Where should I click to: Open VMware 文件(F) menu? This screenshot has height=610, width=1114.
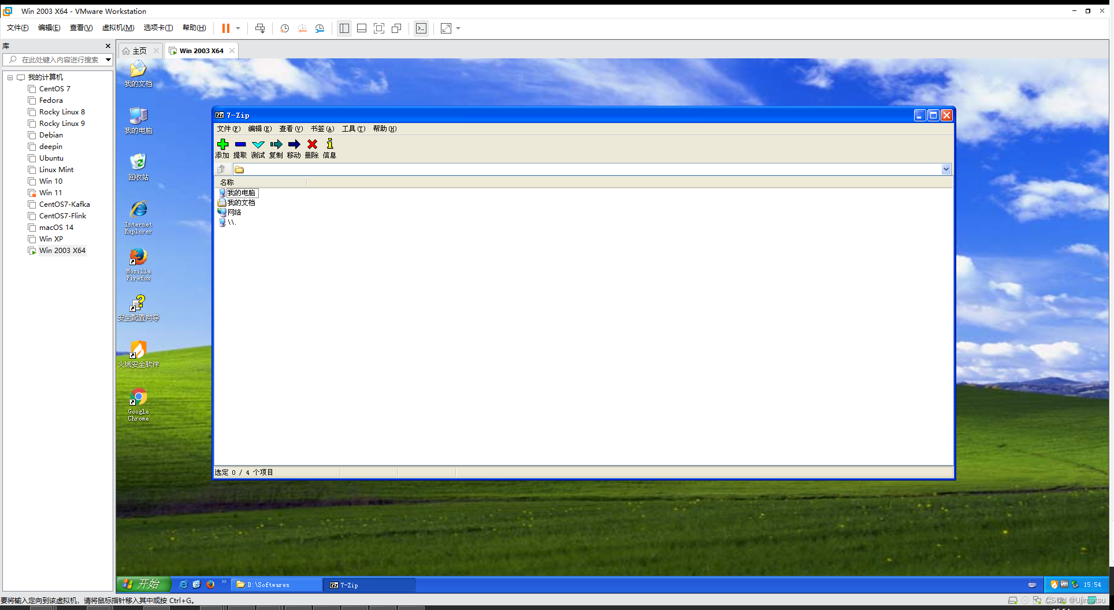(17, 28)
